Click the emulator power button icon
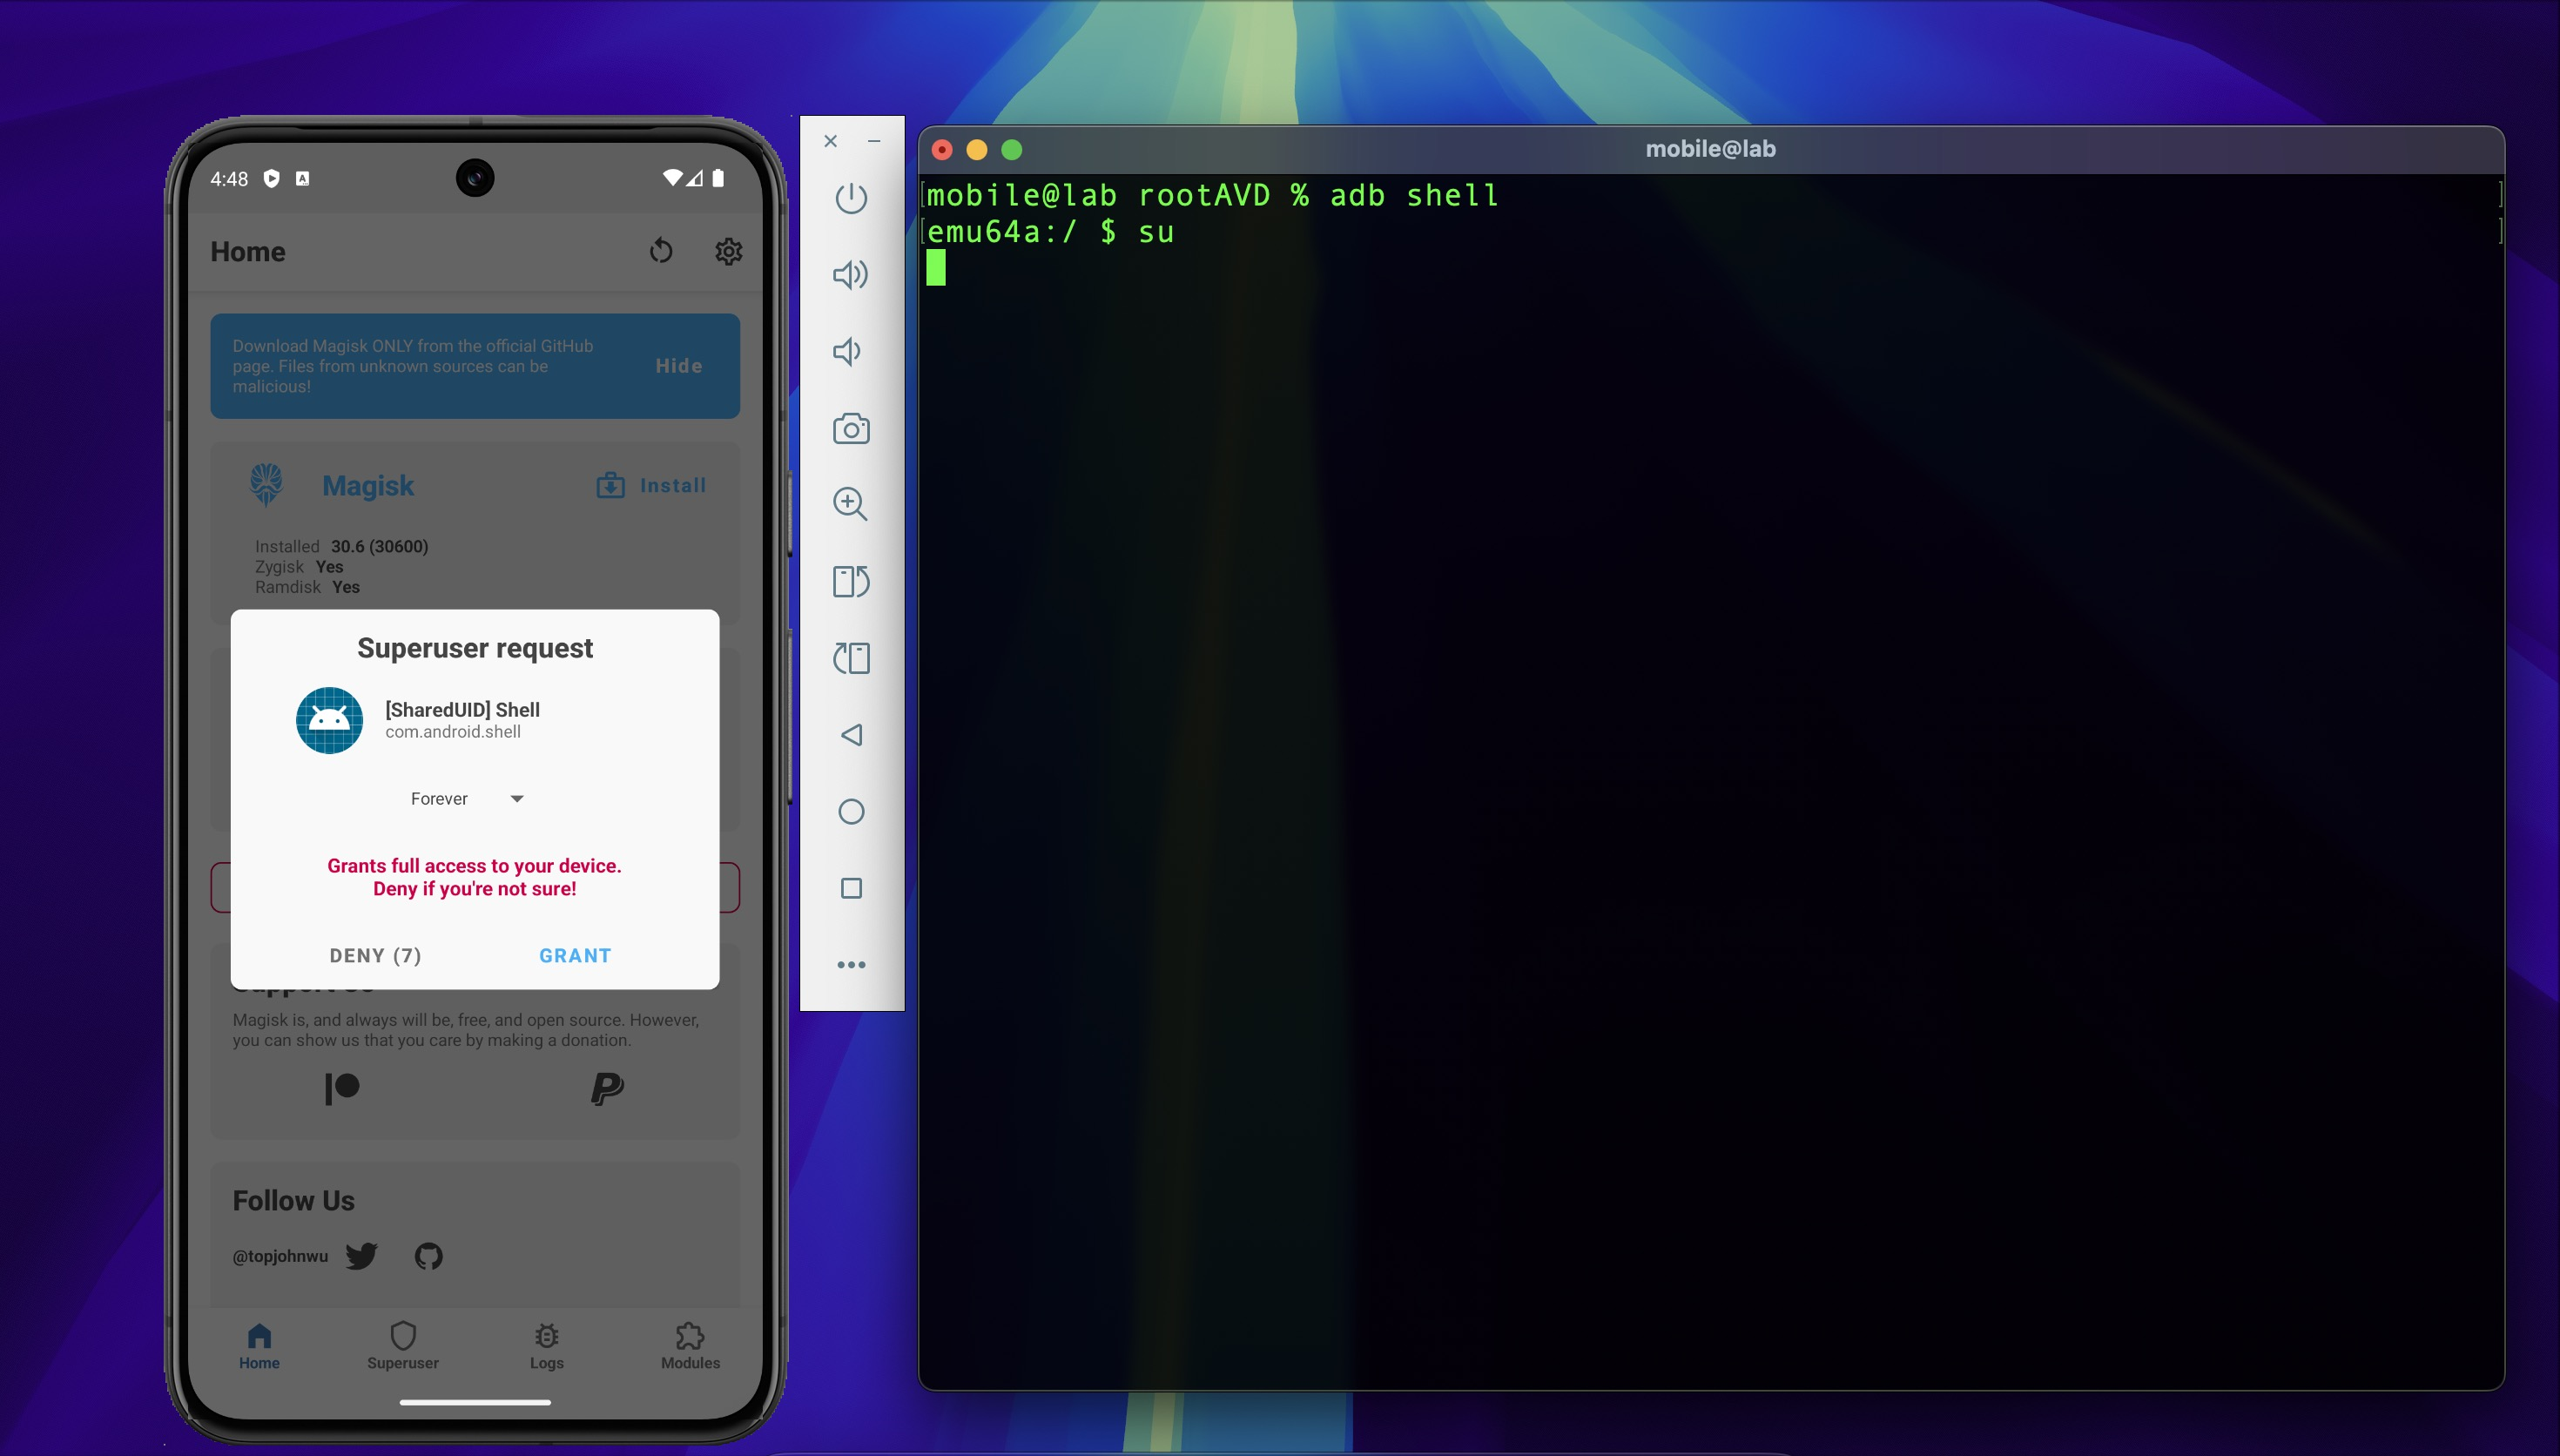 click(x=851, y=197)
